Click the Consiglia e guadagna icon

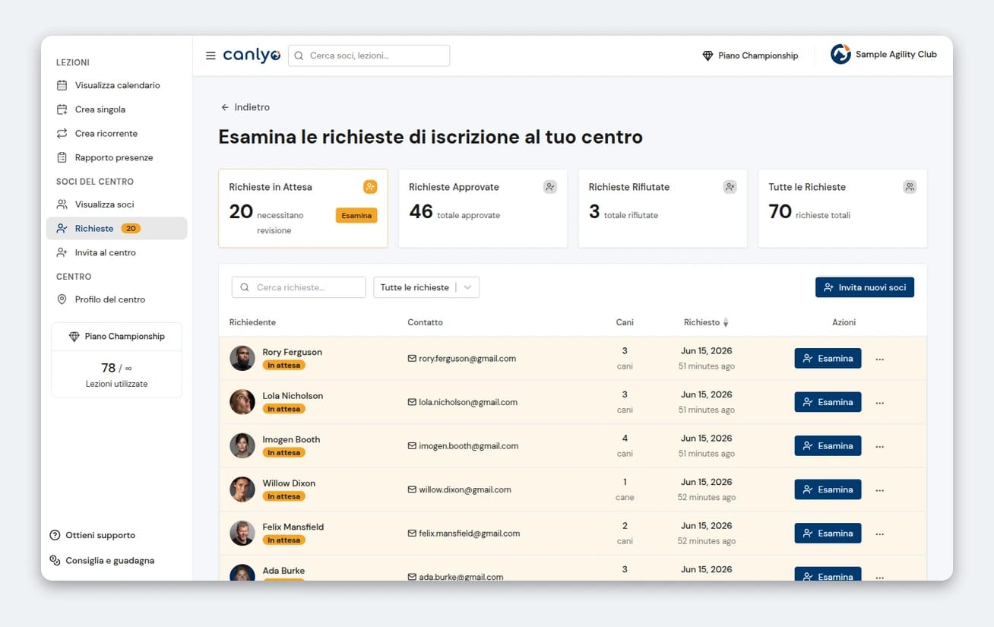click(55, 560)
